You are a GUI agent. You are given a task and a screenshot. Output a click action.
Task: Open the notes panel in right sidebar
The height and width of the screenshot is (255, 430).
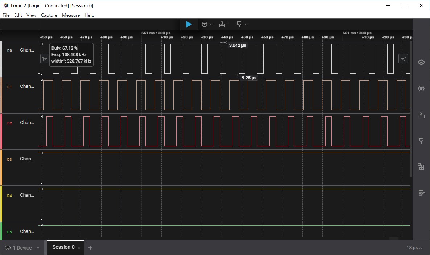click(x=421, y=193)
